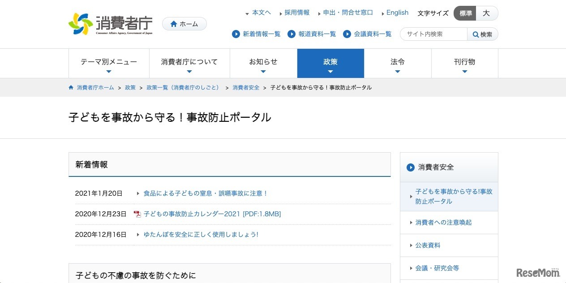The height and width of the screenshot is (283, 566).
Task: Click 政策一覧（消費者庁のしごと） breadcrumb
Action: tap(184, 88)
